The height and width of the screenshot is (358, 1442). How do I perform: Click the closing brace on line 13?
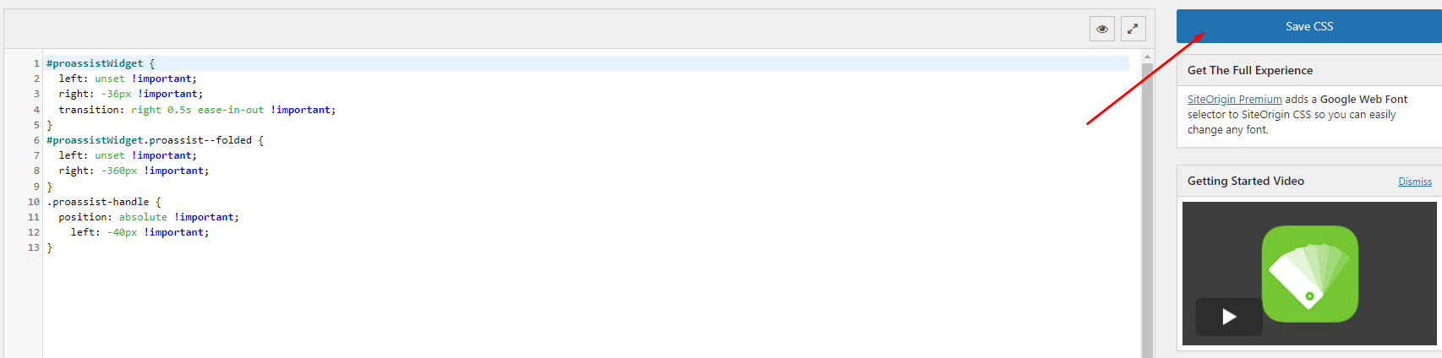(x=49, y=248)
